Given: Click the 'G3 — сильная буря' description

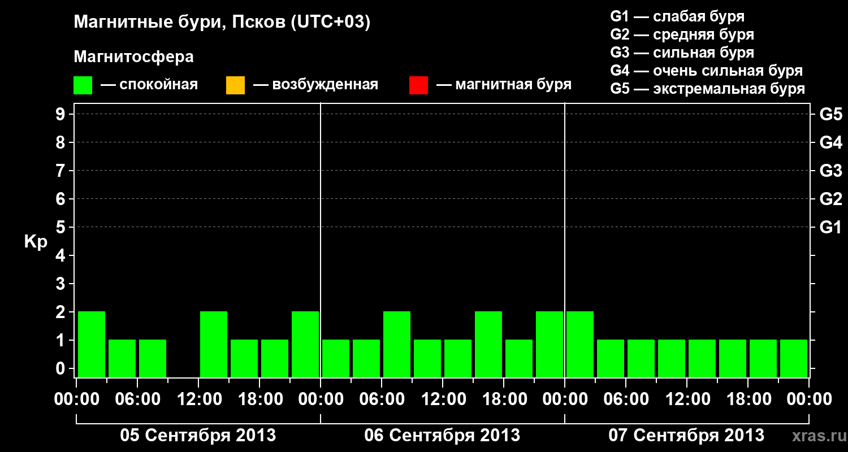Looking at the screenshot, I should (682, 53).
